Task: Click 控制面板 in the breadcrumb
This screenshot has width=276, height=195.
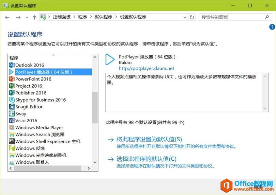Action: [x=62, y=17]
